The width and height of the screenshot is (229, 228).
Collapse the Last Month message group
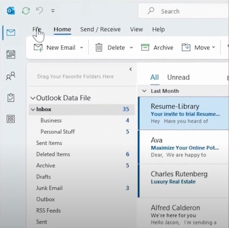click(144, 91)
